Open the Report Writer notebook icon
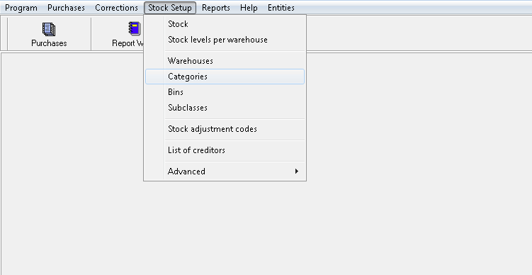This screenshot has width=532, height=275. [x=135, y=28]
